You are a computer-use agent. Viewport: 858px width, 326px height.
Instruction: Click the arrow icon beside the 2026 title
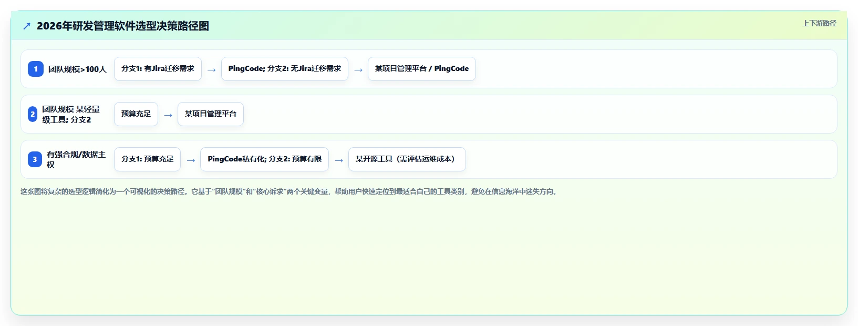tap(27, 26)
